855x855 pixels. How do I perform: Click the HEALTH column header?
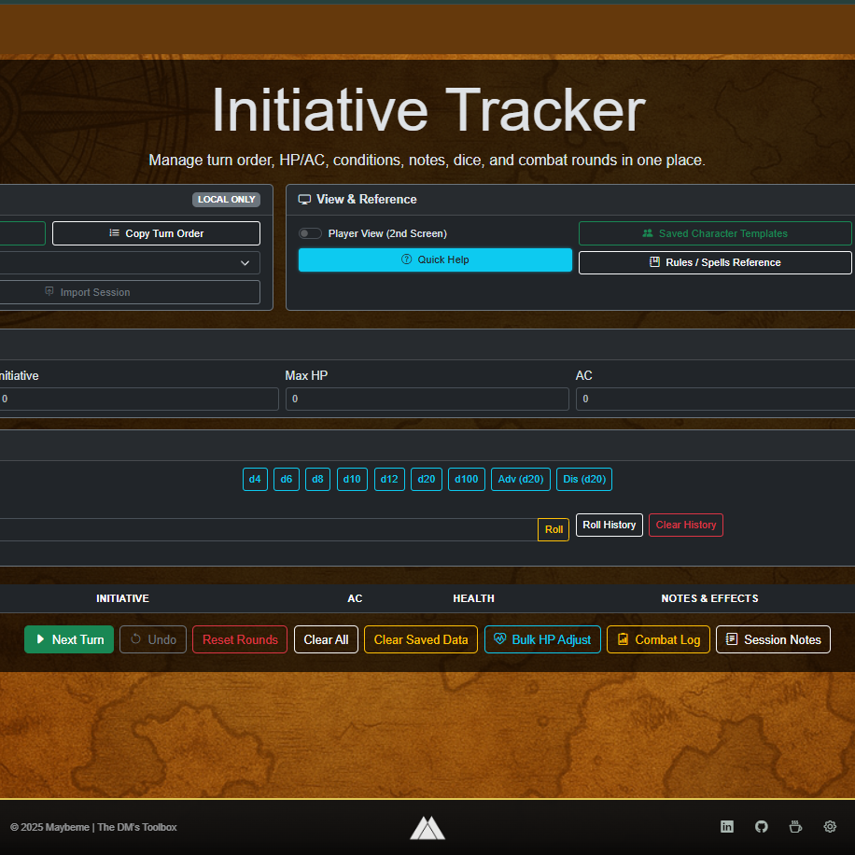474,598
